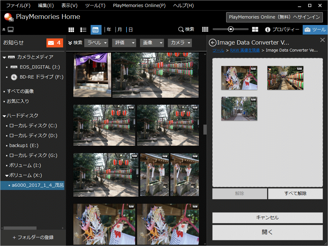Select origami cranes thumbnail in converter panel
The image size is (328, 246).
click(239, 78)
